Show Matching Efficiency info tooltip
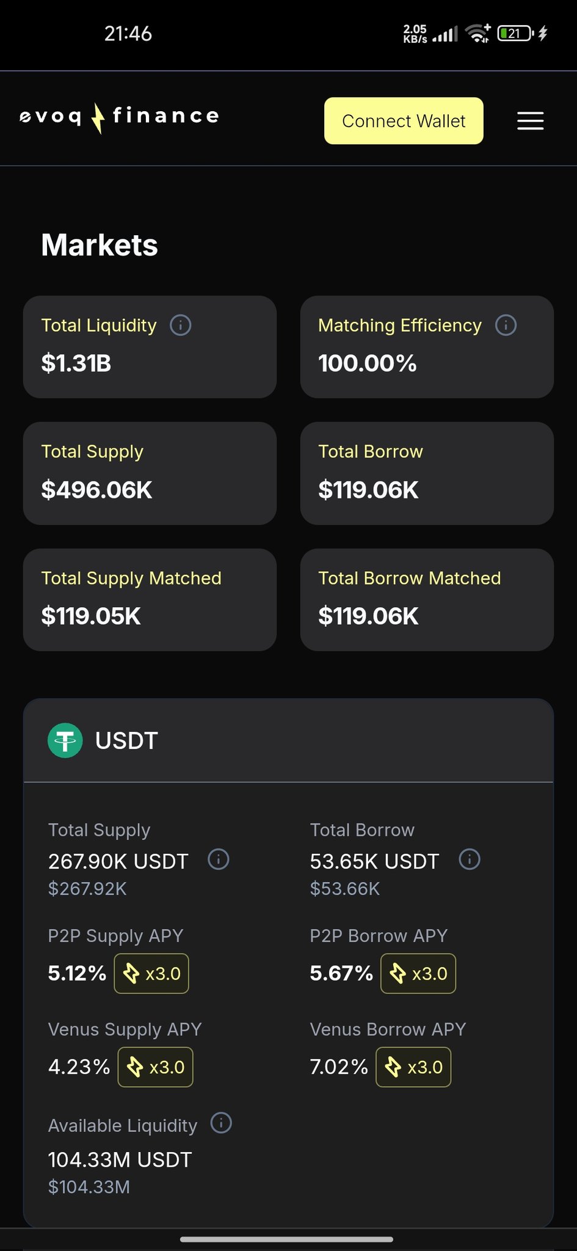This screenshot has height=1251, width=577. pyautogui.click(x=506, y=325)
